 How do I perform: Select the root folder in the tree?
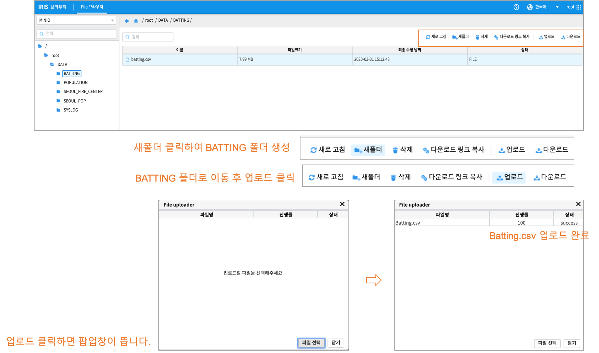click(x=55, y=55)
